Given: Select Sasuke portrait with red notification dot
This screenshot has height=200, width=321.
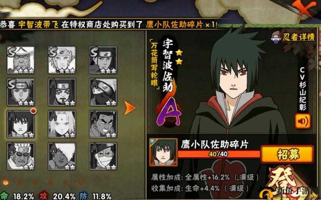Looking at the screenshot, I should [x=21, y=124].
